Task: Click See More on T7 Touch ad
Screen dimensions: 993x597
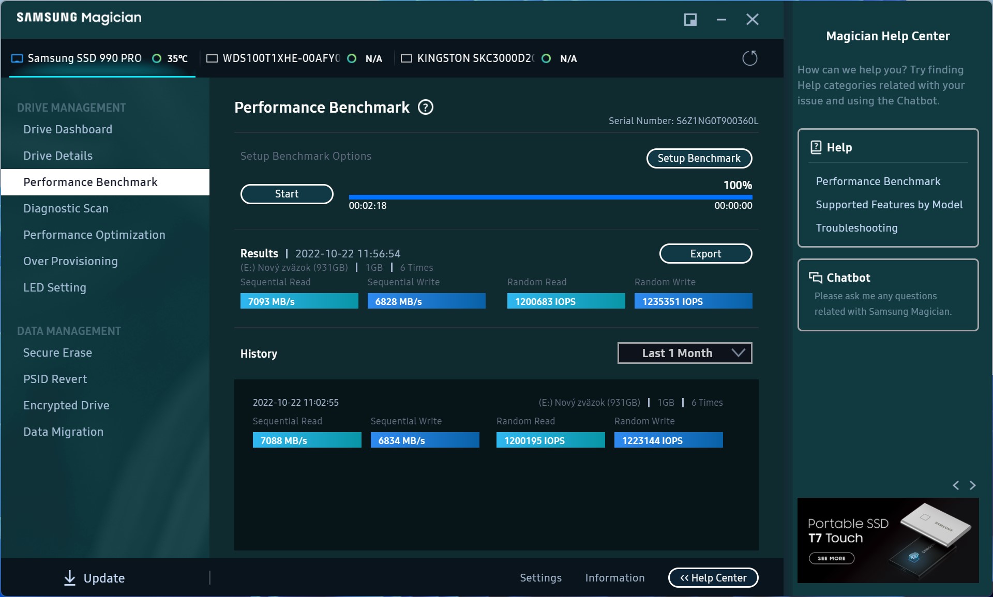Action: coord(831,558)
